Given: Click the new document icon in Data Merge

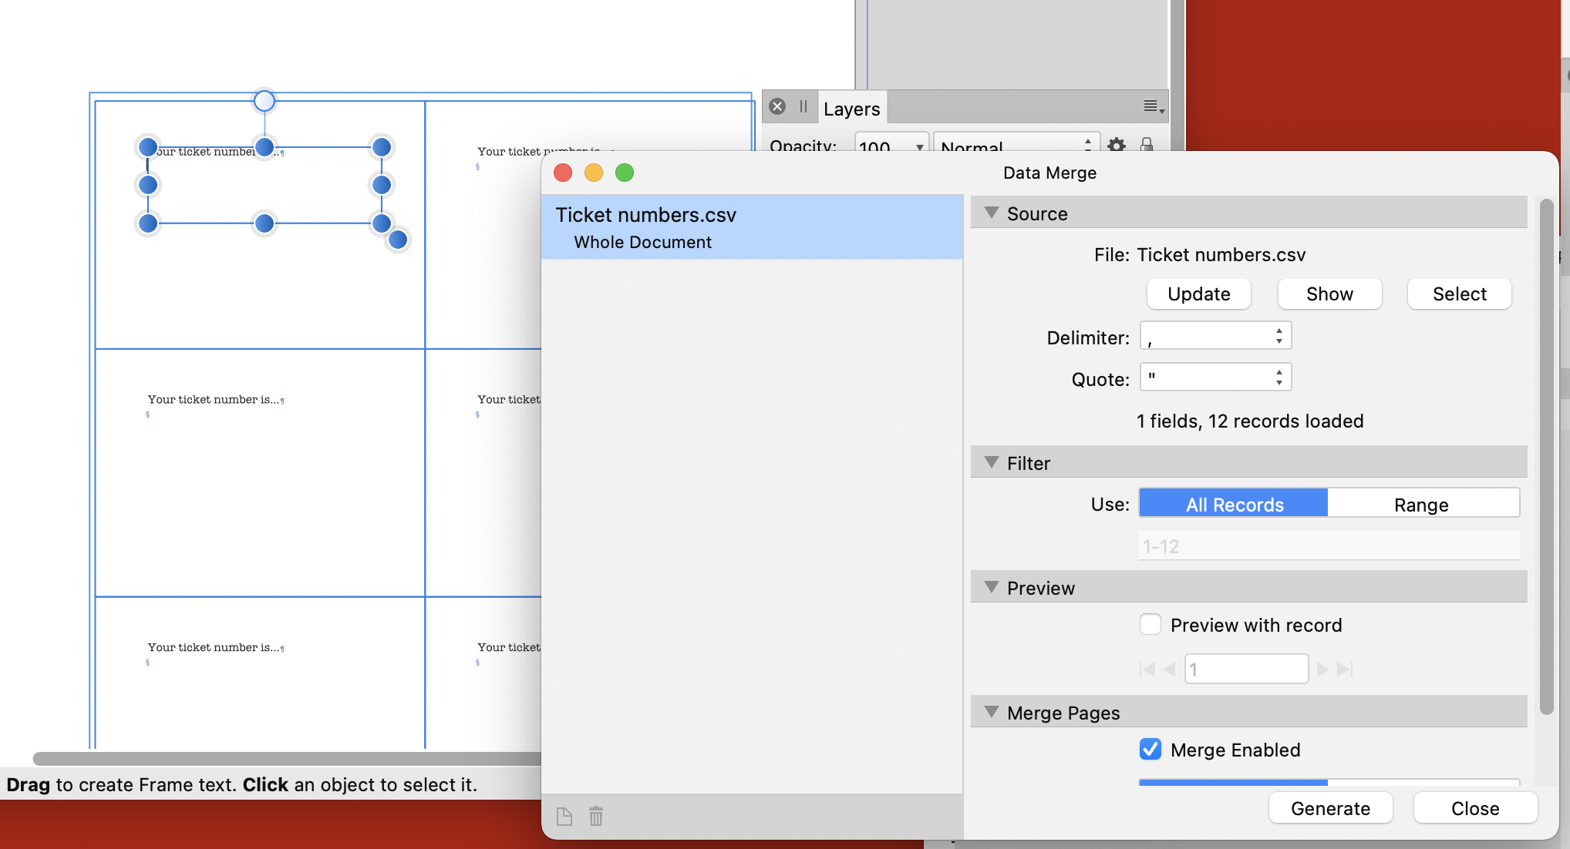Looking at the screenshot, I should pyautogui.click(x=564, y=816).
